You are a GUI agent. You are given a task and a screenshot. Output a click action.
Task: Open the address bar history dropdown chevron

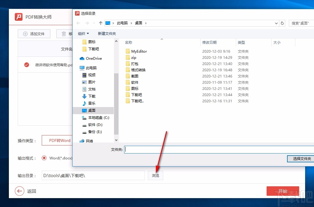click(276, 23)
